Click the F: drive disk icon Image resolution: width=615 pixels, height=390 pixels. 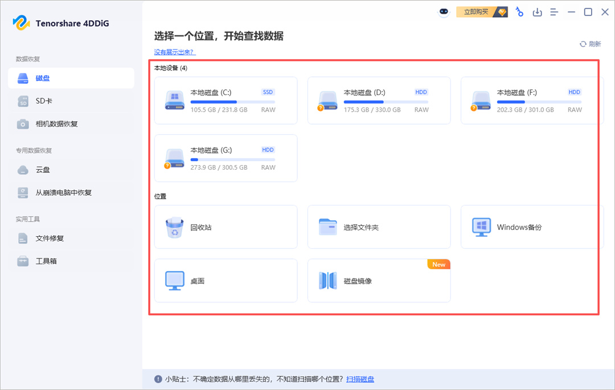point(481,101)
